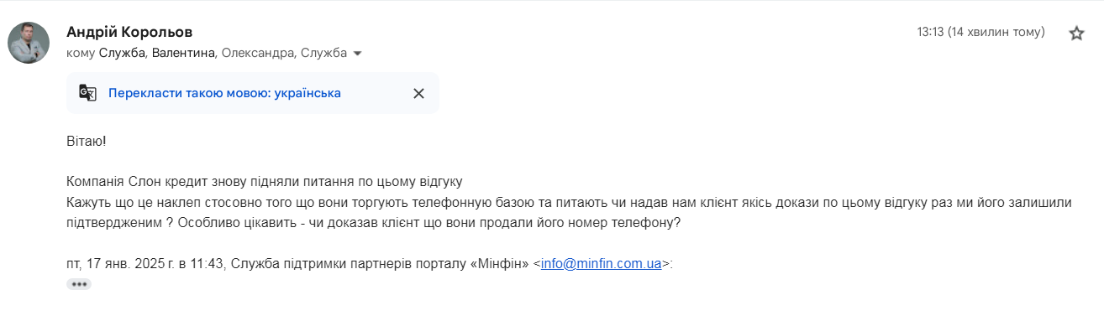Select recipient Олександра in the To line
Image resolution: width=1104 pixels, height=326 pixels.
pos(258,54)
